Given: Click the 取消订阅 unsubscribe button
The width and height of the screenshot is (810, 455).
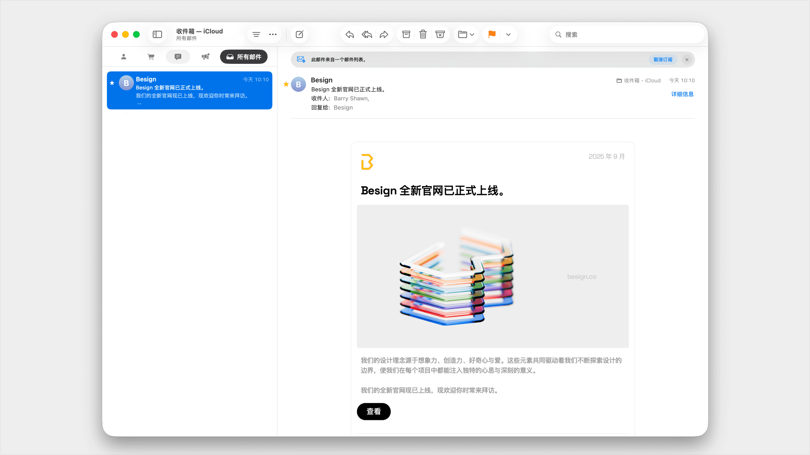Looking at the screenshot, I should pyautogui.click(x=663, y=60).
